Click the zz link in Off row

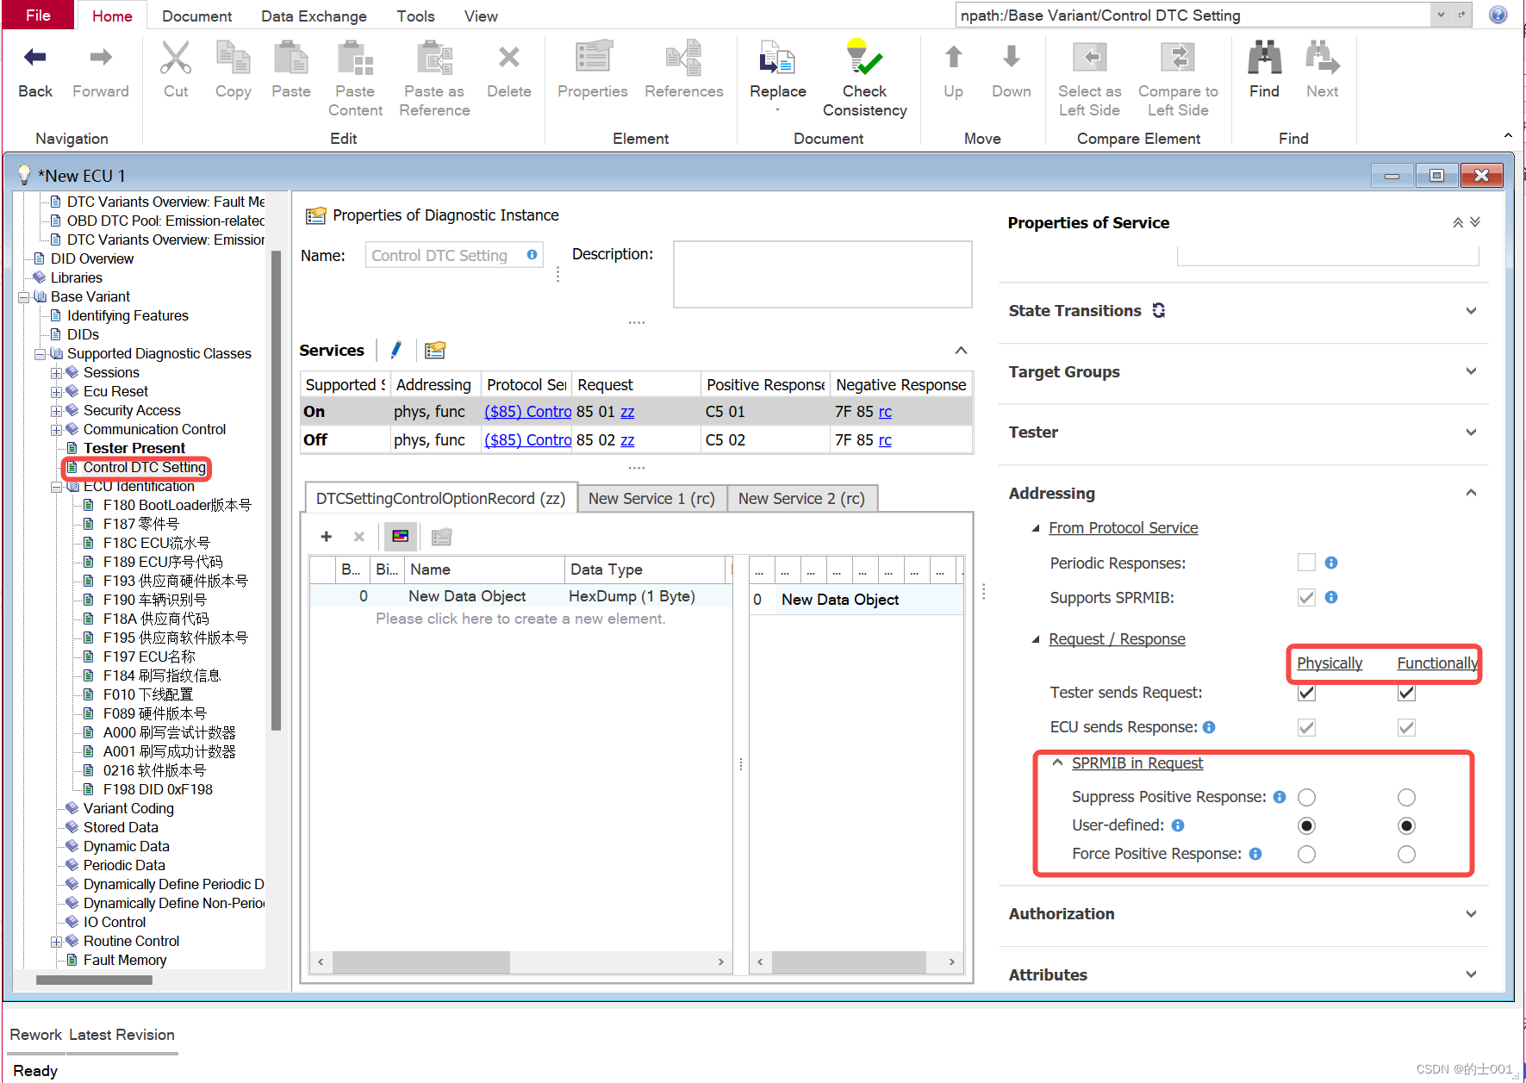(627, 440)
